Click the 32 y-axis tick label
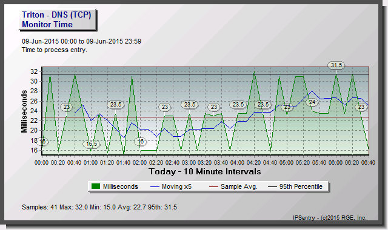 pyautogui.click(x=34, y=71)
